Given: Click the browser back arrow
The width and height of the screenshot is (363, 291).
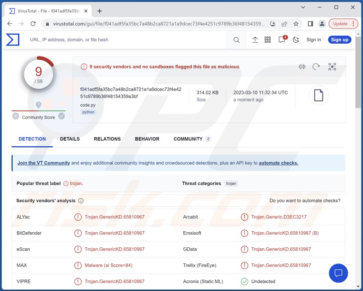Looking at the screenshot, I should point(10,23).
